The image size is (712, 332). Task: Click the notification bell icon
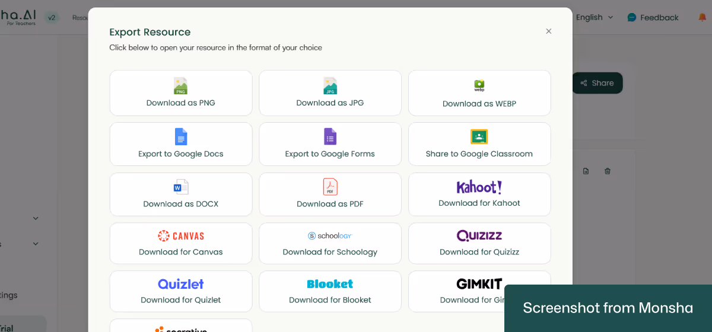(x=703, y=17)
